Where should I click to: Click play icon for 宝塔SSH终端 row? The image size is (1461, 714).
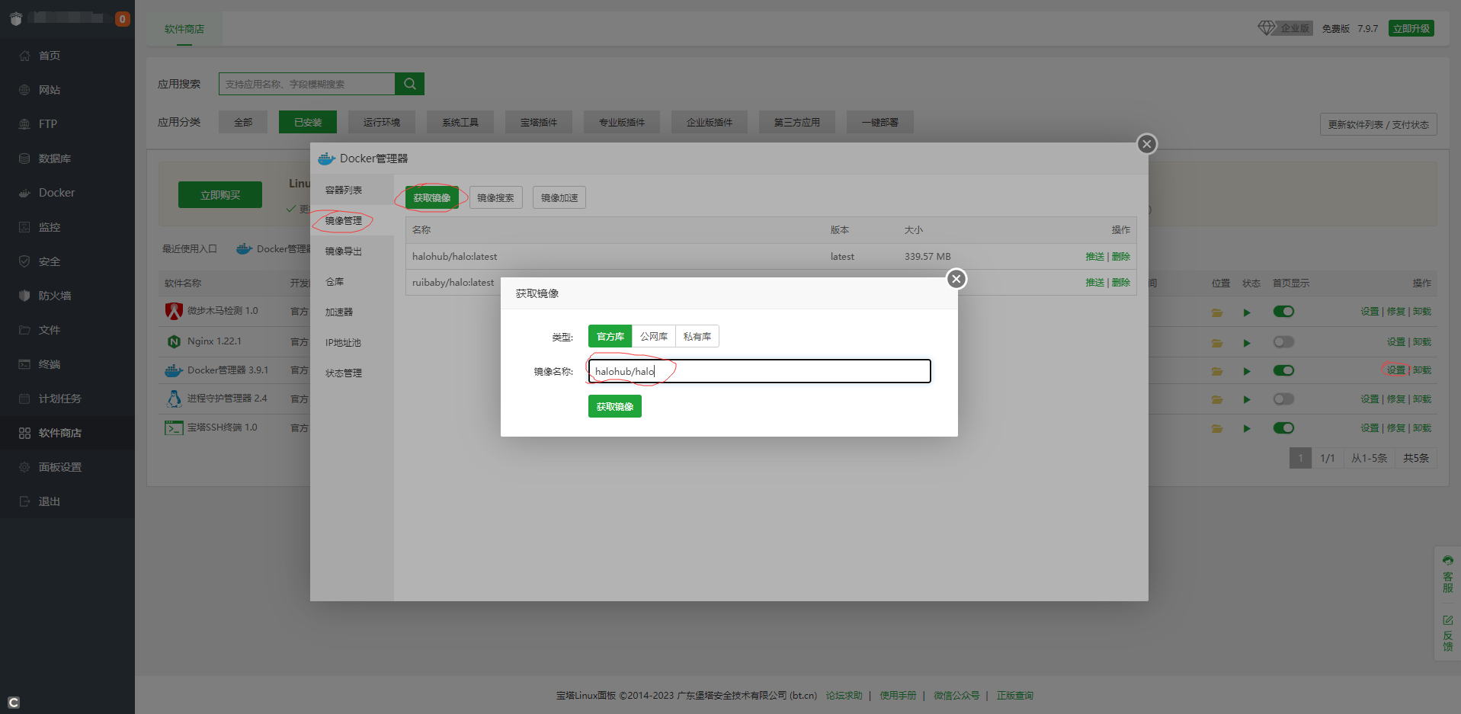1247,428
